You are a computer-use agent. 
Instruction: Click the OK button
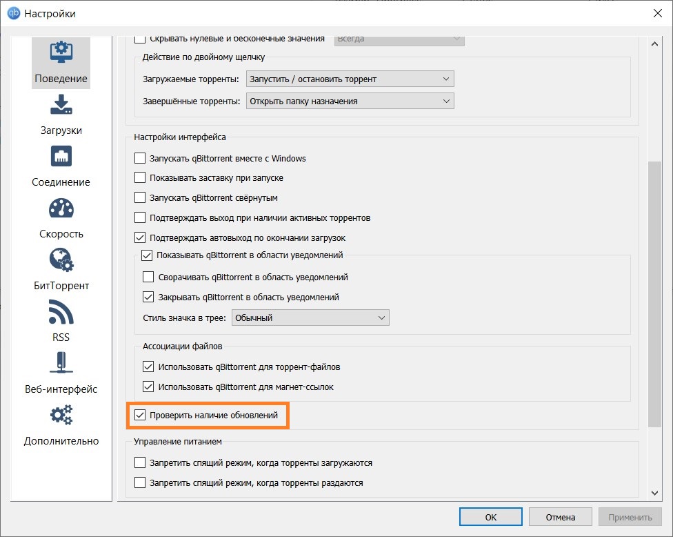point(490,517)
